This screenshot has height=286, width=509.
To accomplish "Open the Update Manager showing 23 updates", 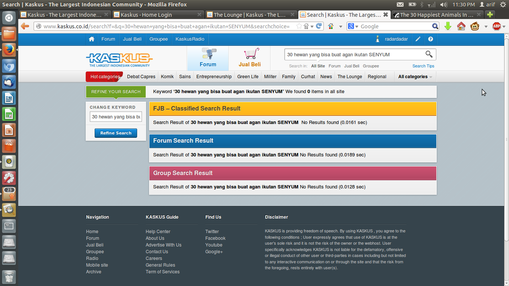I will pyautogui.click(x=9, y=194).
